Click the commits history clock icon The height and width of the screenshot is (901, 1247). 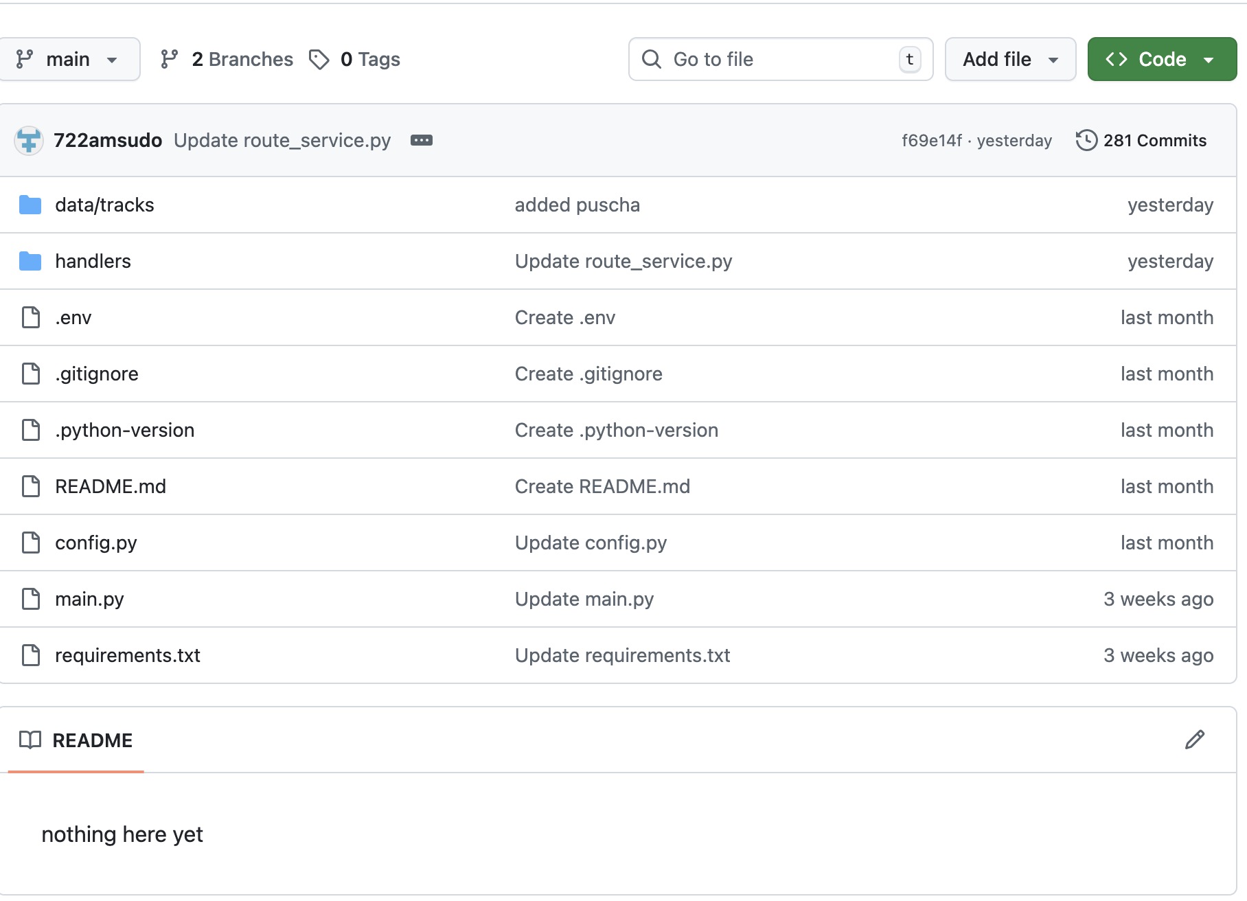click(1086, 140)
